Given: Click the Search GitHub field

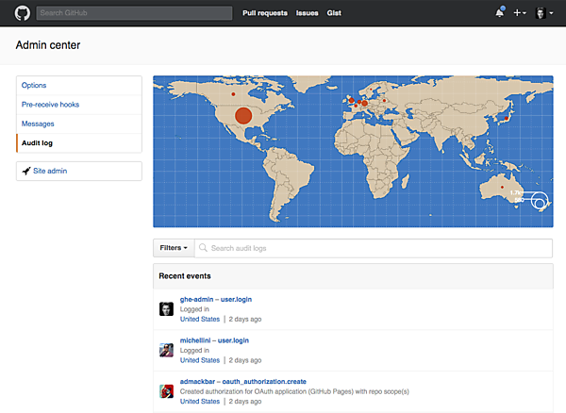Looking at the screenshot, I should click(x=134, y=13).
